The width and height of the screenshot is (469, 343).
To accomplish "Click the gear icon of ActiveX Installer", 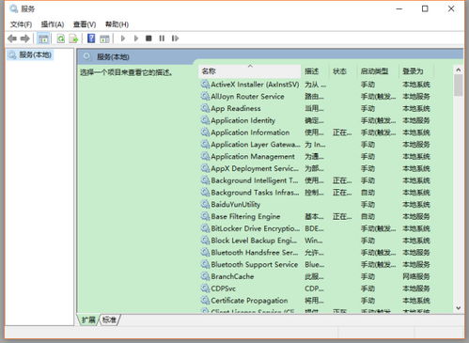I will pyautogui.click(x=205, y=85).
